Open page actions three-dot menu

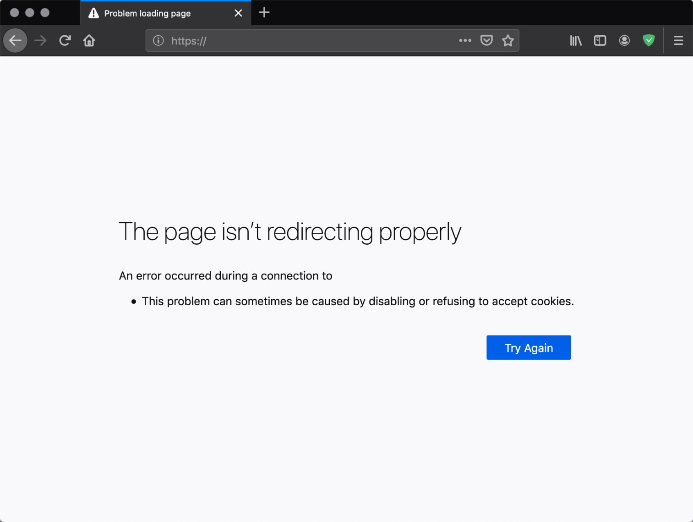click(x=465, y=40)
